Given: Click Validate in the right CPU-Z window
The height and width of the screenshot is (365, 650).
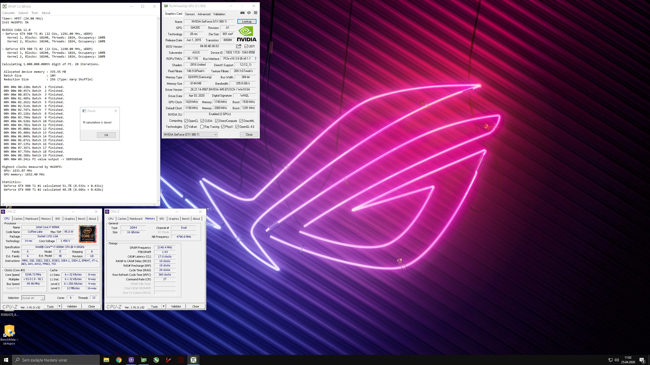Looking at the screenshot, I should pos(176,306).
